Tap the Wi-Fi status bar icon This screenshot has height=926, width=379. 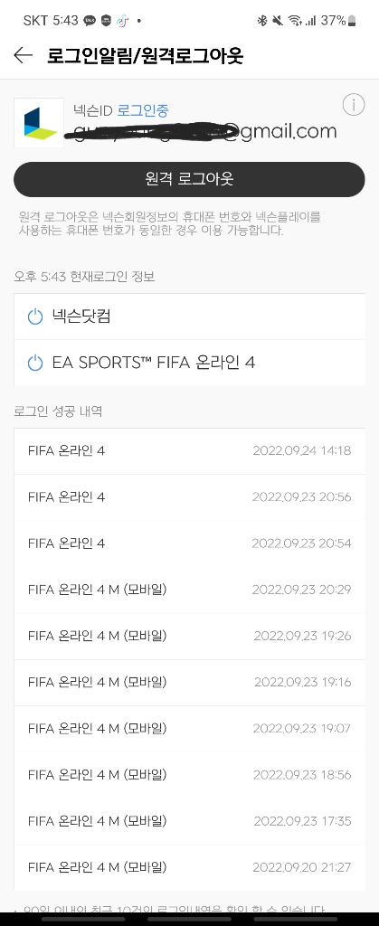pyautogui.click(x=294, y=21)
